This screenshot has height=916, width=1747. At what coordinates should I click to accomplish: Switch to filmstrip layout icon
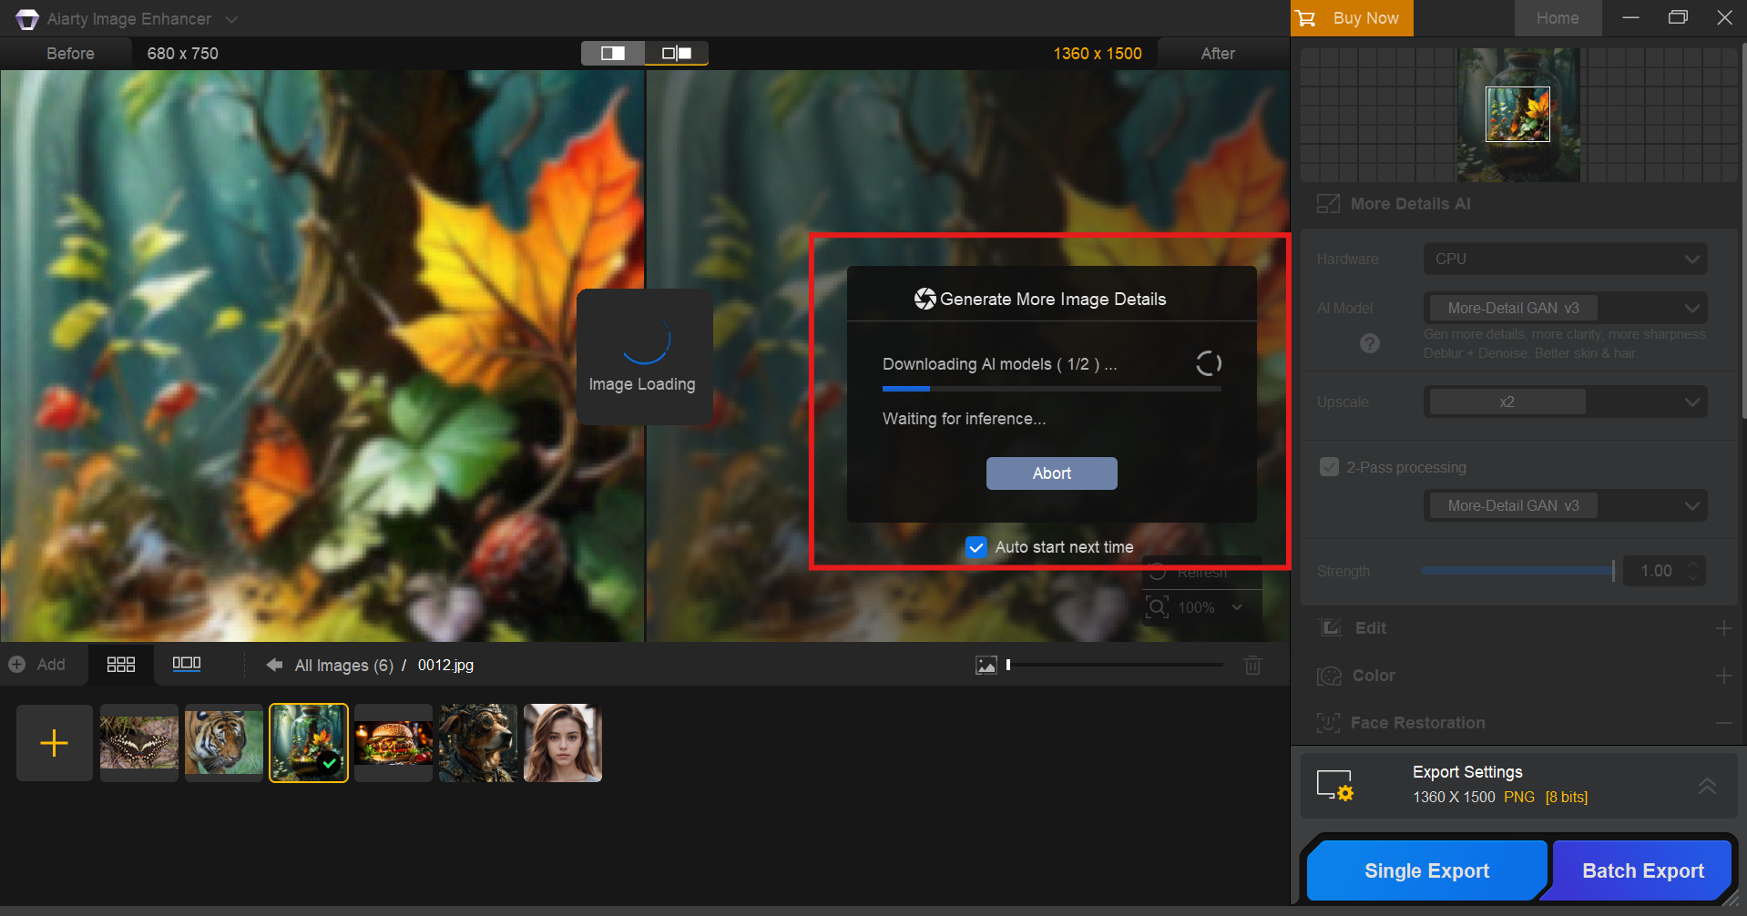[x=187, y=664]
